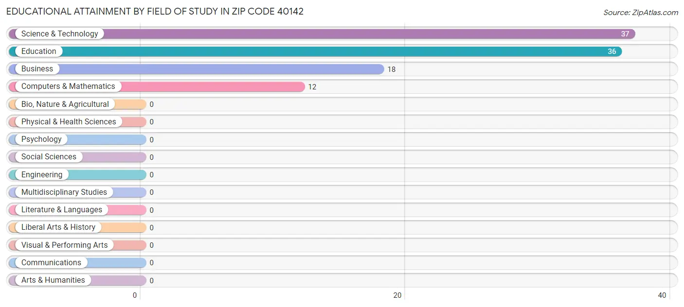684x307 pixels.
Task: Click the 0 value next to Multidisciplinary Studies
Action: tap(152, 192)
